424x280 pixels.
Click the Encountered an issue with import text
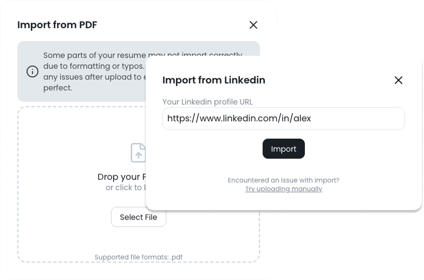(x=284, y=180)
